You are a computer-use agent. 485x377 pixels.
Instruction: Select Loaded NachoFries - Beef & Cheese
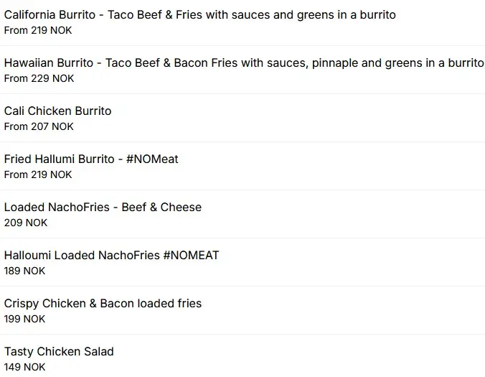pos(242,214)
